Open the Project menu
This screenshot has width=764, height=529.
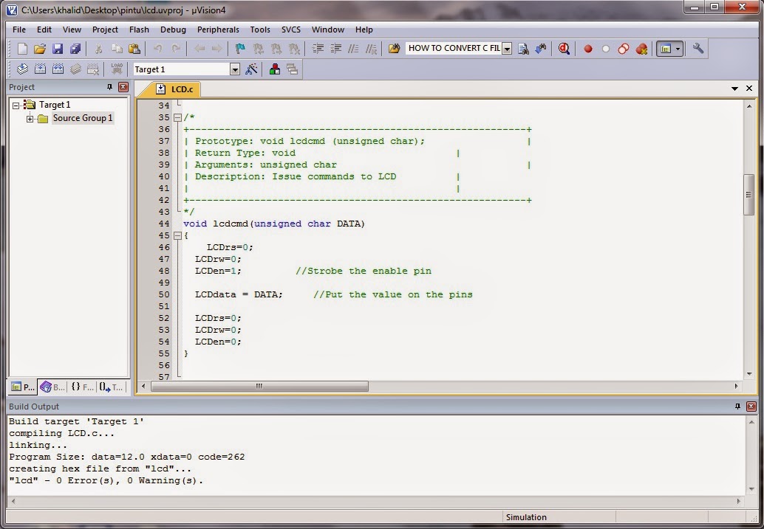pos(105,30)
